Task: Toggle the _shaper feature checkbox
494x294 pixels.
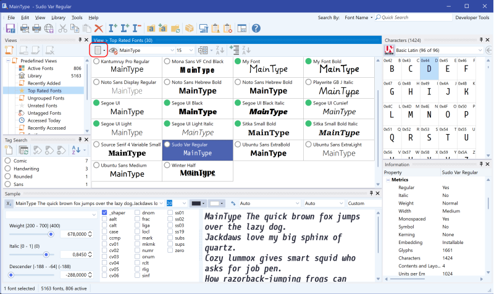Action: [105, 213]
